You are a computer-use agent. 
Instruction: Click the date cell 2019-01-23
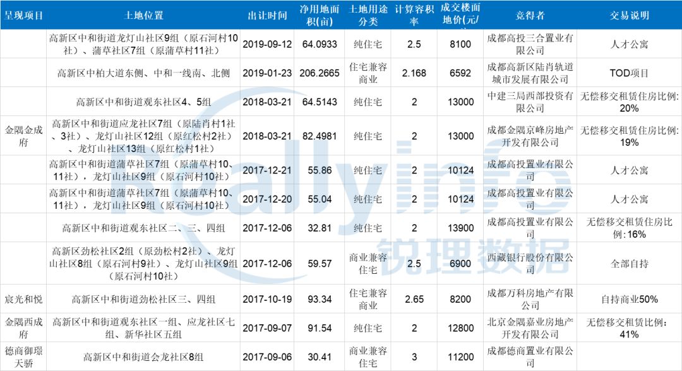coord(267,73)
